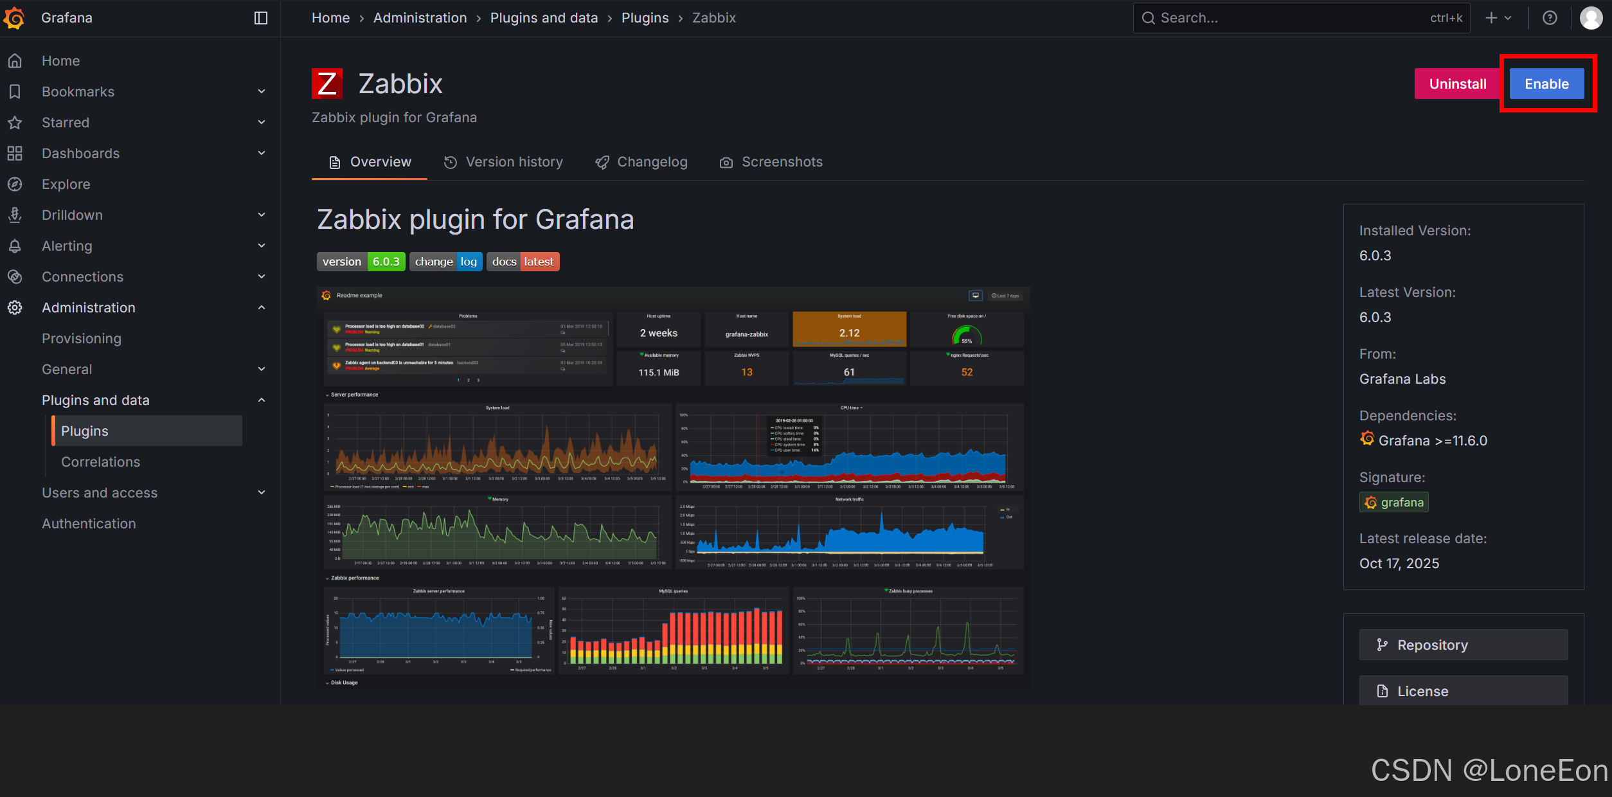Screen dimensions: 1612x797
Task: Open Drilldown from the sidebar
Action: pyautogui.click(x=72, y=215)
